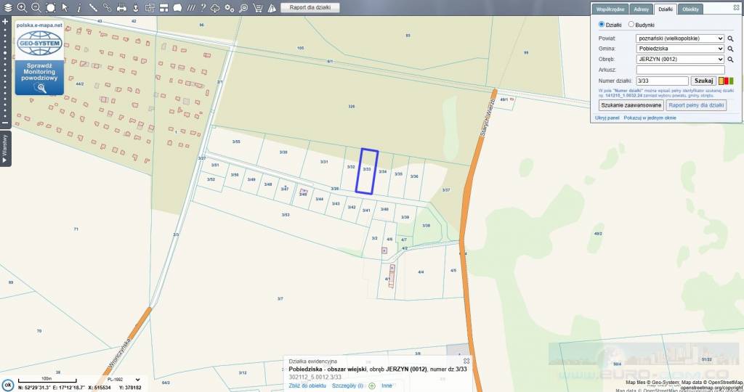
Task: Switch to the Współrzędne tab
Action: [x=610, y=9]
